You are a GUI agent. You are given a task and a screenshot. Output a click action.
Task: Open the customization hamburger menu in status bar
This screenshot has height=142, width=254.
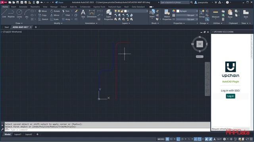[251, 139]
